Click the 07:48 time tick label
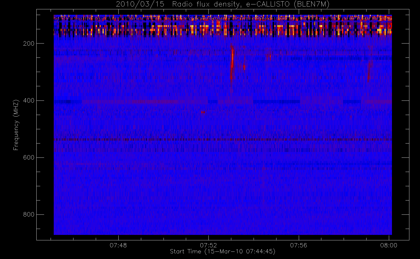Image resolution: width=420 pixels, height=259 pixels. pyautogui.click(x=118, y=245)
